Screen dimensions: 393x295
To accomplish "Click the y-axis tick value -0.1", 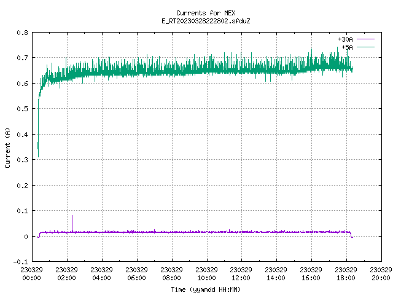I will pos(20,262).
